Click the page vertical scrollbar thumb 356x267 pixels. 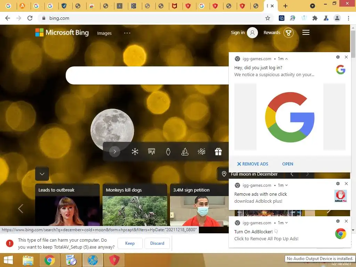tap(353, 43)
